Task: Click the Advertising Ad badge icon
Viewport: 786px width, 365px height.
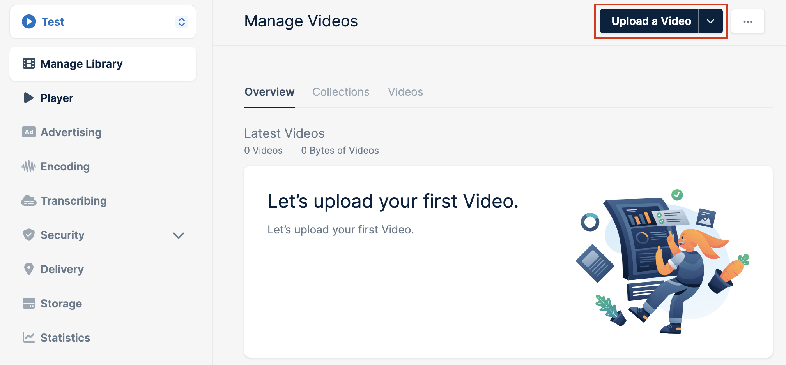Action: click(29, 132)
